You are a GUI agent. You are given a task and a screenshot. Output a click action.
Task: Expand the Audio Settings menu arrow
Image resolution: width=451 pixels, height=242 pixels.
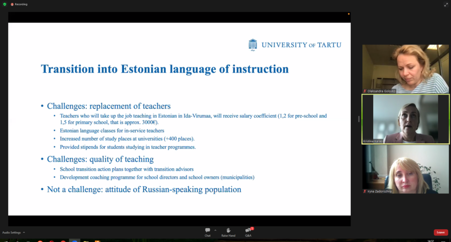[x=24, y=232]
